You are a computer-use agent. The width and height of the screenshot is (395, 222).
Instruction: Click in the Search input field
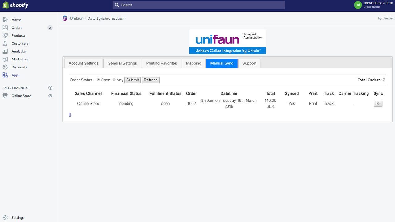click(199, 5)
